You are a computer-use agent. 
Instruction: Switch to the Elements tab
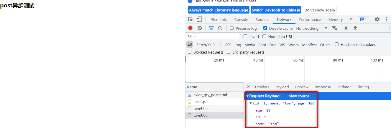[219, 19]
